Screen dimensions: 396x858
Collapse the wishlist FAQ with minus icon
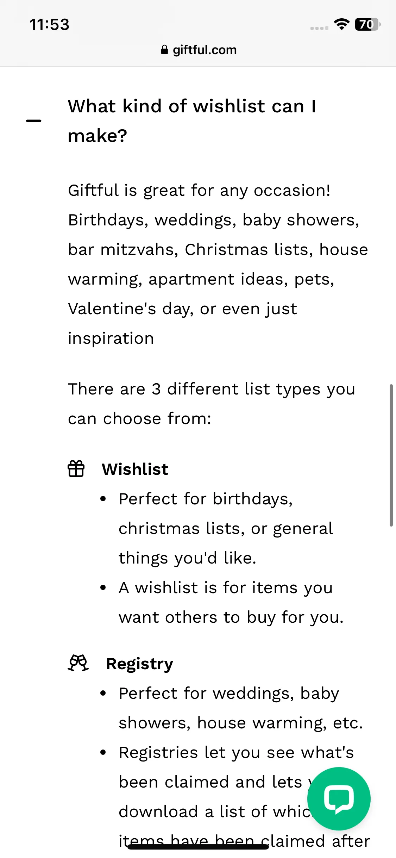tap(34, 120)
